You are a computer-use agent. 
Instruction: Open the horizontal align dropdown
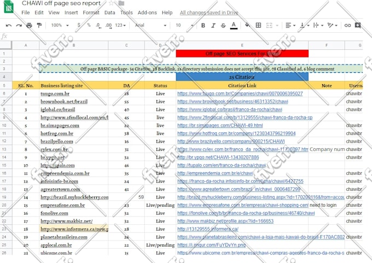click(290, 25)
